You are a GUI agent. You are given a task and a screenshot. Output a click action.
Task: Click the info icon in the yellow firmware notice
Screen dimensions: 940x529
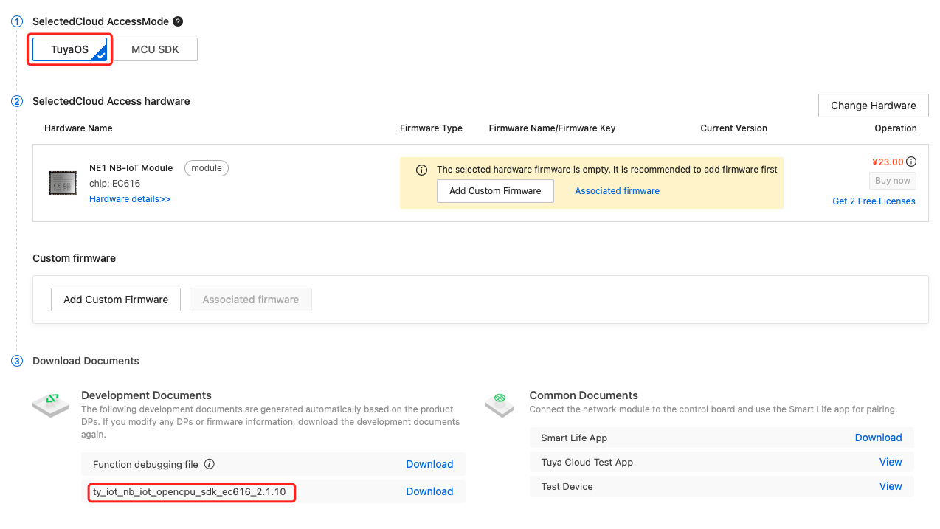point(422,170)
